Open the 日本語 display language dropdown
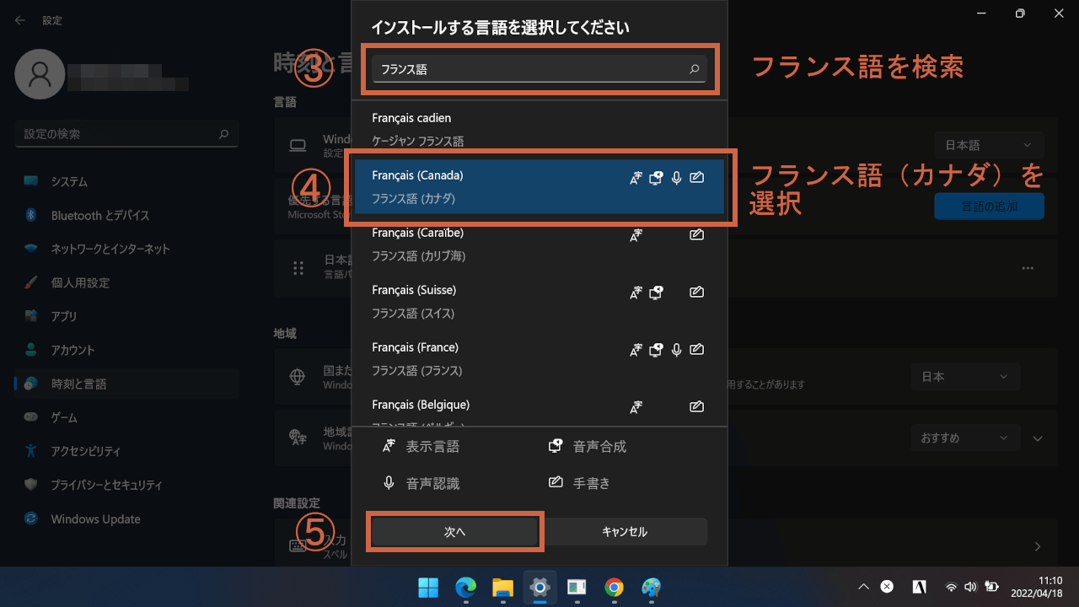 (x=989, y=145)
